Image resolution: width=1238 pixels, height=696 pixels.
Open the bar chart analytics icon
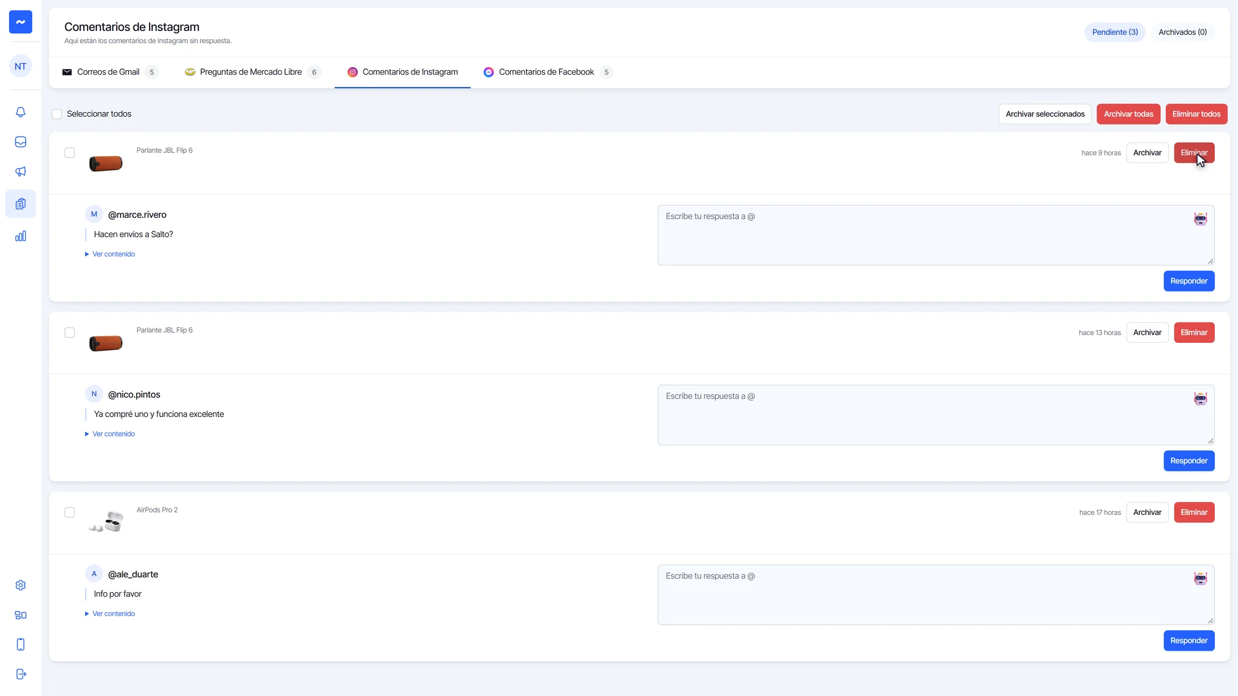coord(21,236)
